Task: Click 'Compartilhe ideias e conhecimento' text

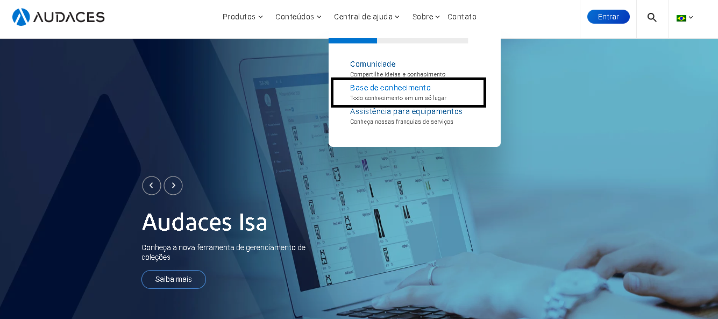Action: [x=397, y=74]
